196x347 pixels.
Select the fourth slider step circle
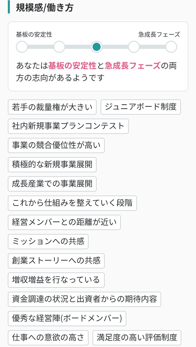click(x=134, y=47)
